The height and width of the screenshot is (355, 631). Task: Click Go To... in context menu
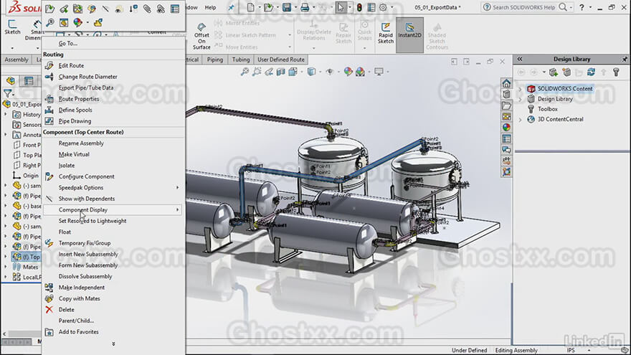tap(67, 44)
